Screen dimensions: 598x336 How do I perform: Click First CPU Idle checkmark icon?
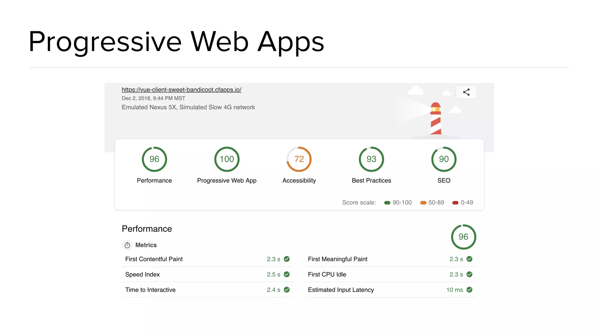click(x=470, y=274)
